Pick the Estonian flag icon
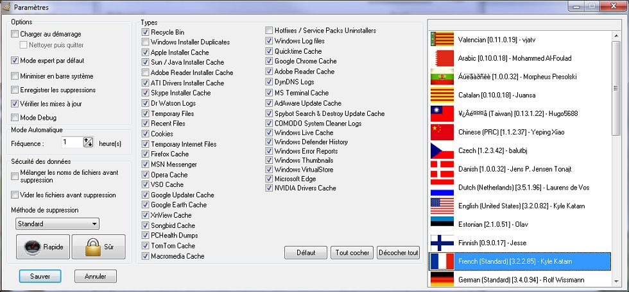The width and height of the screenshot is (629, 292). pos(442,224)
